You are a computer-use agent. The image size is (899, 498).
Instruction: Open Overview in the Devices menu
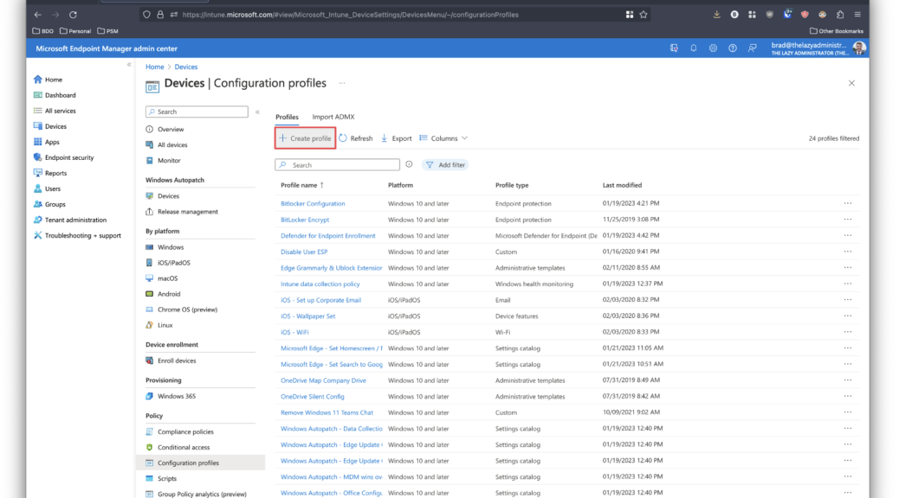pos(171,130)
